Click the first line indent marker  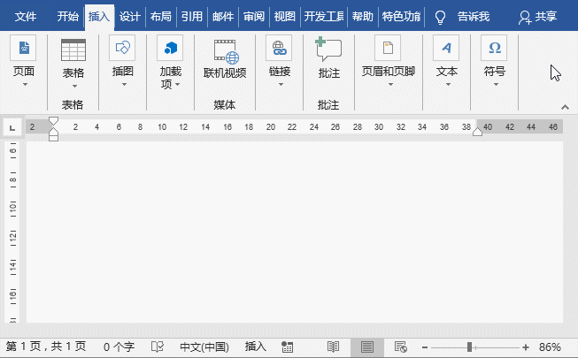[53, 121]
